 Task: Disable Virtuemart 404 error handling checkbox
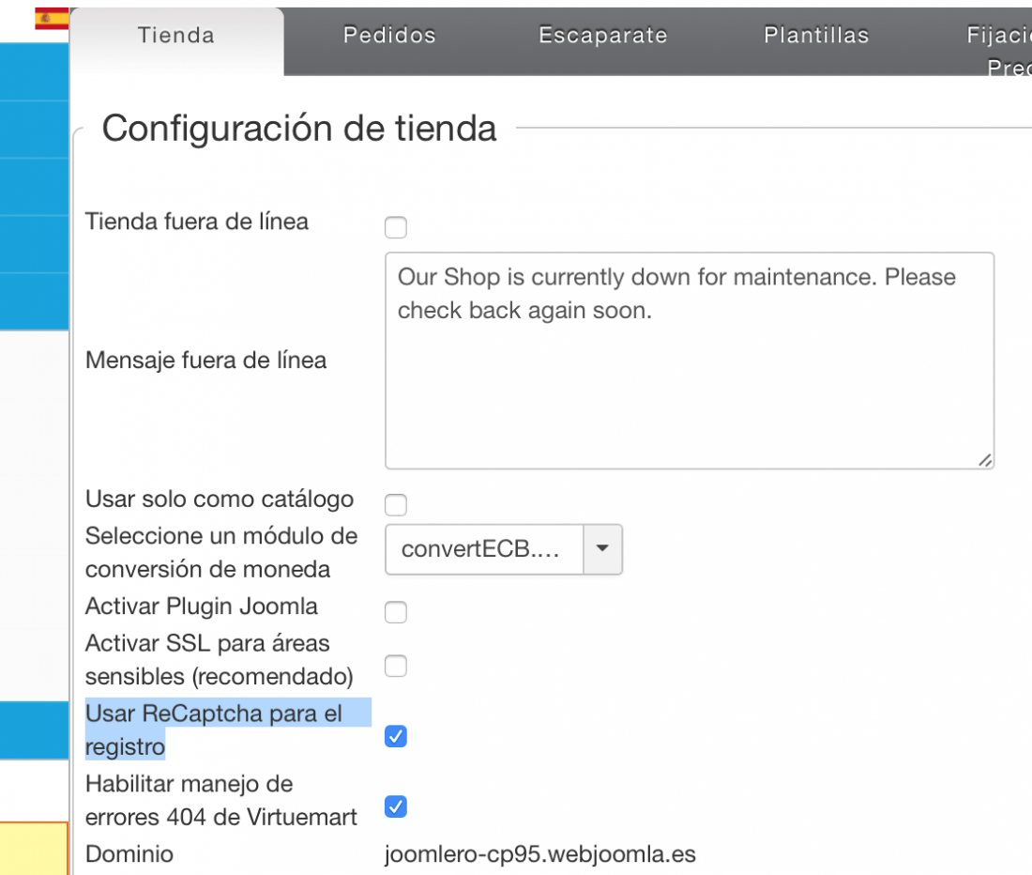pyautogui.click(x=396, y=806)
